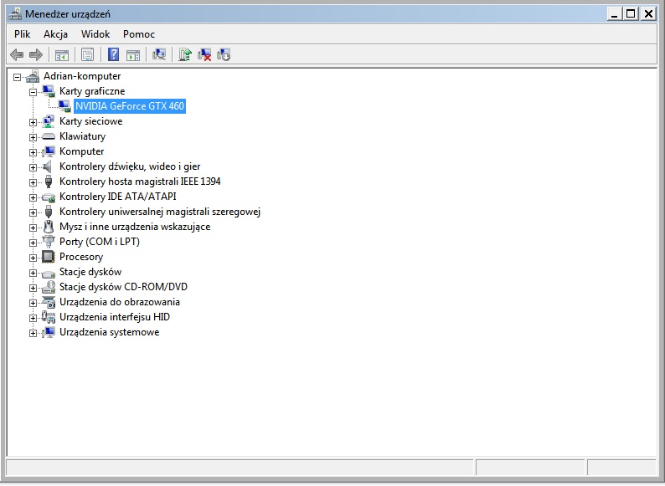Collapse the Karty graficzne node
This screenshot has width=665, height=486.
[x=33, y=92]
